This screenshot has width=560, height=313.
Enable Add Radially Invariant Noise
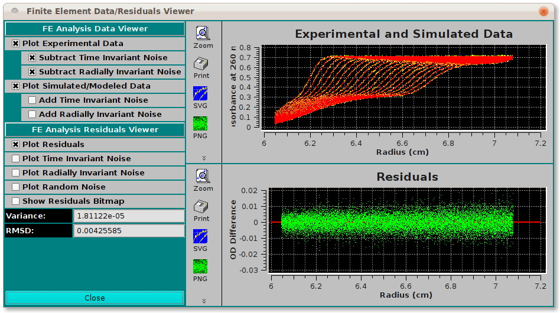click(32, 115)
